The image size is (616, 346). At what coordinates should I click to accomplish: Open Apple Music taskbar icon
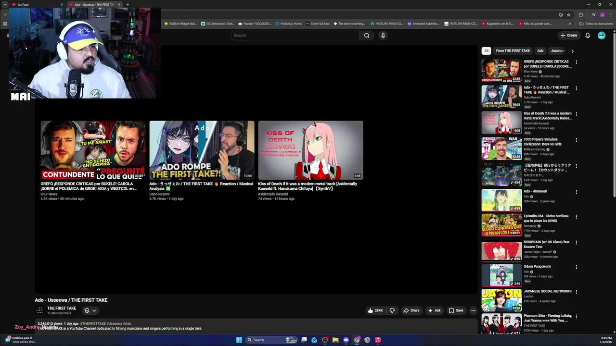378,340
